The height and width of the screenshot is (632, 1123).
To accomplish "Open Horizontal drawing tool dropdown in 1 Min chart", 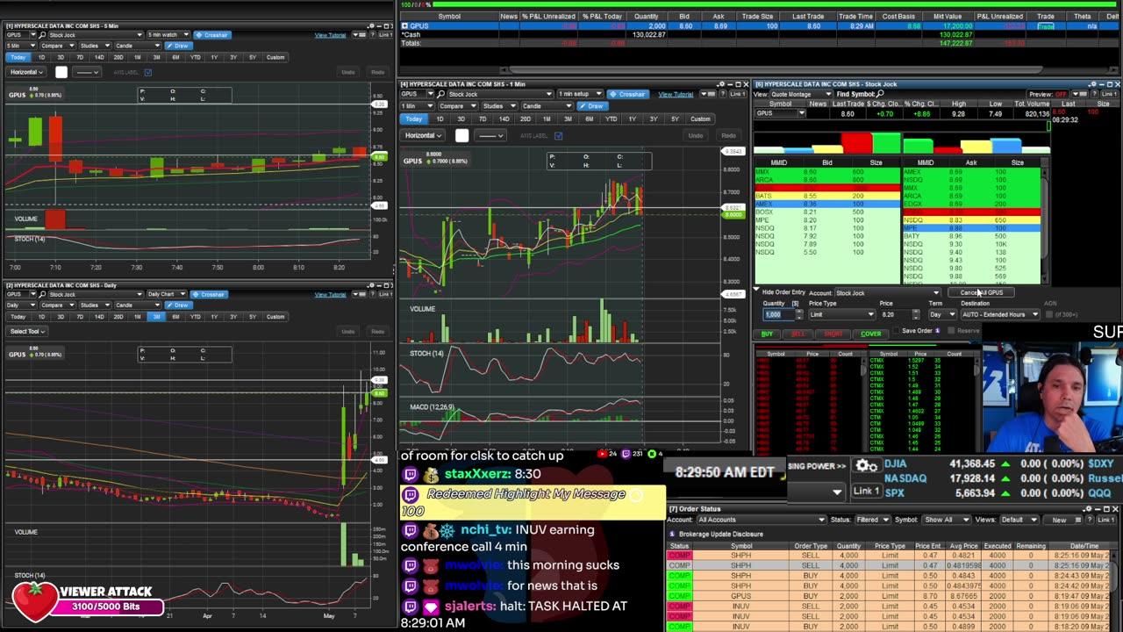I will coord(424,135).
